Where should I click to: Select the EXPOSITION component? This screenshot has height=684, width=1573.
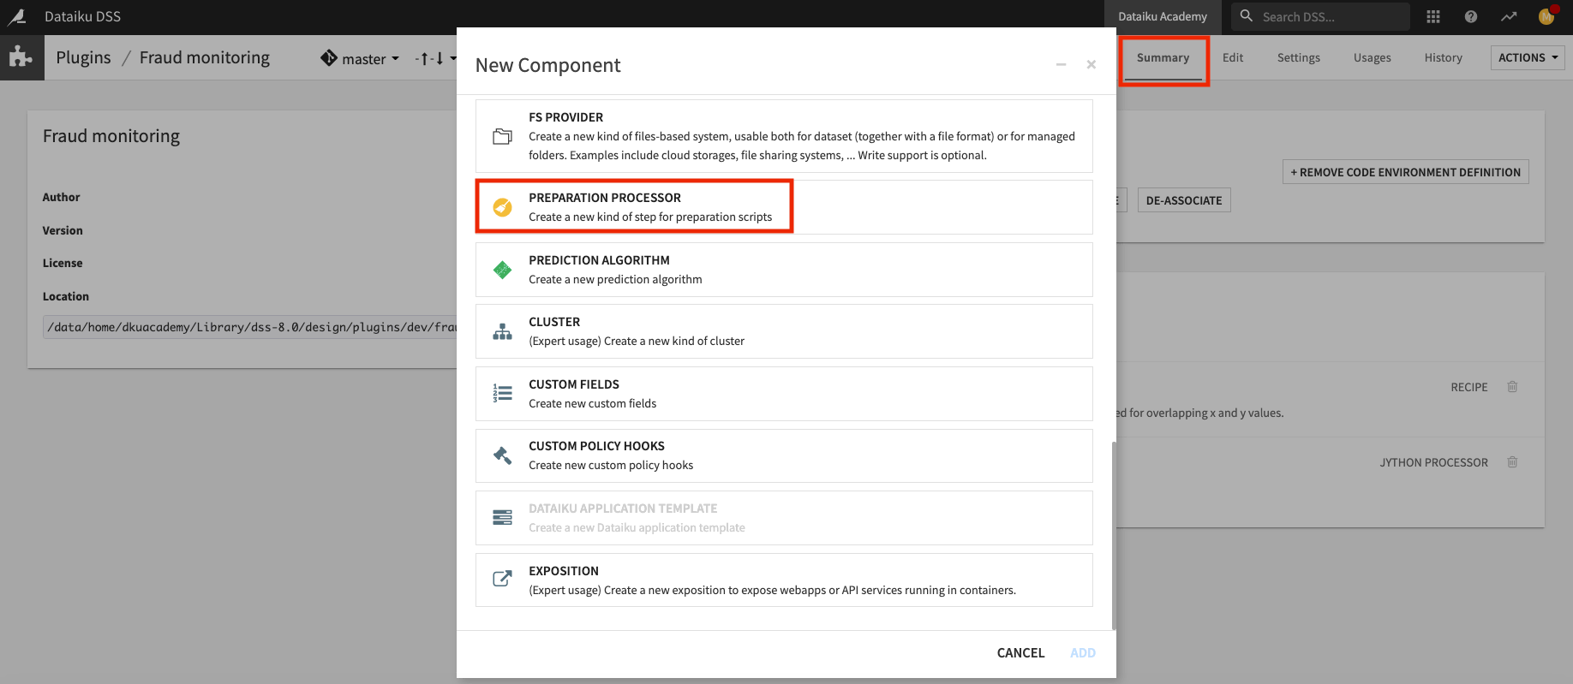(784, 580)
